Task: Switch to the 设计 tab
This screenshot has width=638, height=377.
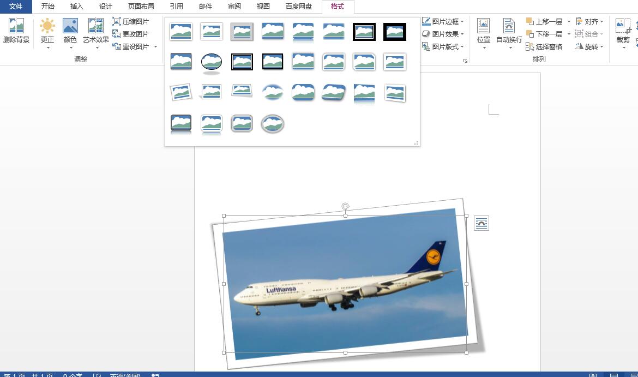Action: pos(105,7)
